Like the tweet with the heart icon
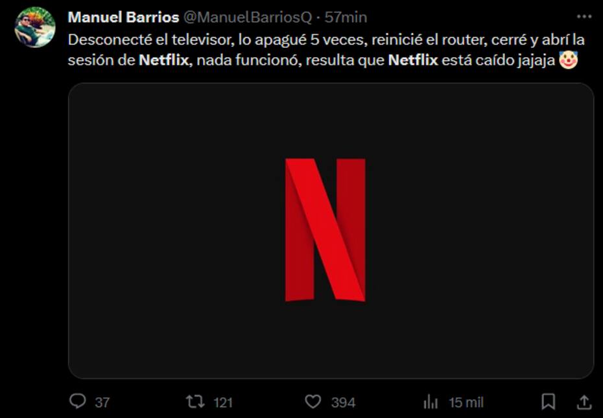This screenshot has height=418, width=603. click(x=313, y=402)
